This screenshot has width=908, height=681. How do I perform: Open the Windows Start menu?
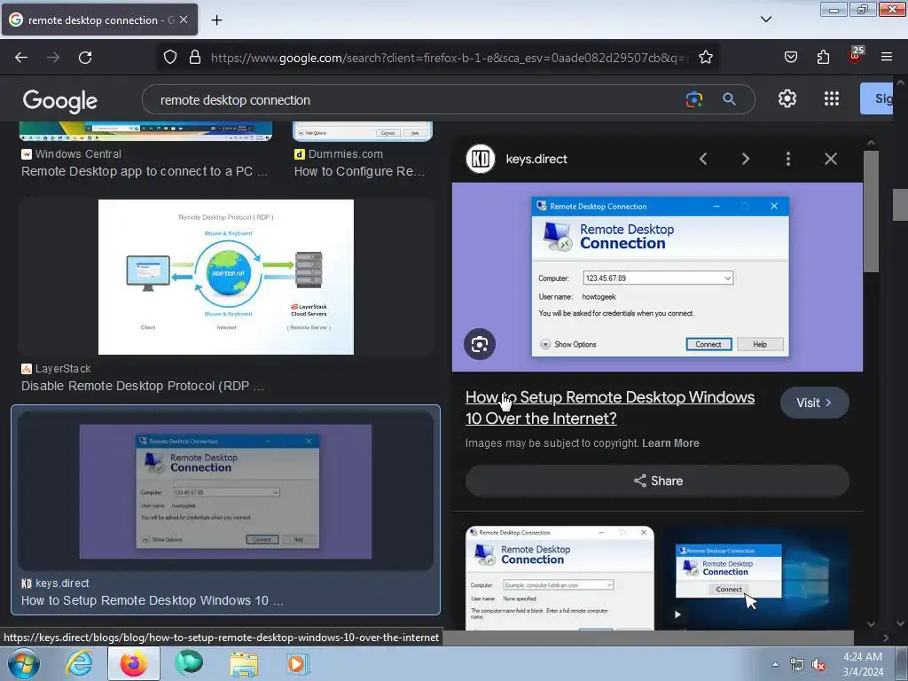(24, 663)
